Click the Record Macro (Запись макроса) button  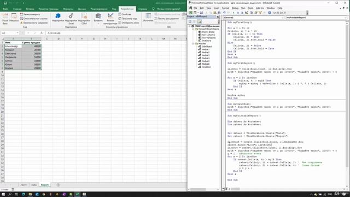pyautogui.click(x=30, y=14)
